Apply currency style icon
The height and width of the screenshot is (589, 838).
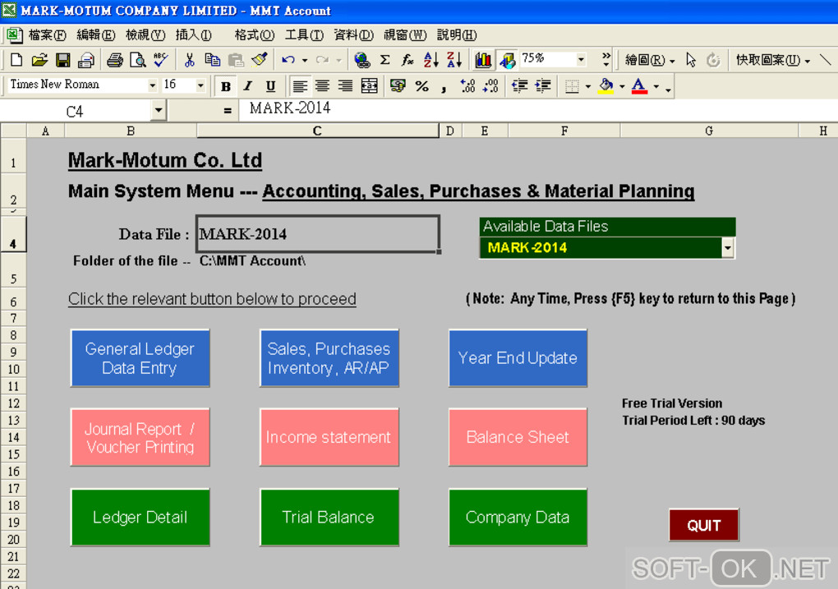[398, 85]
